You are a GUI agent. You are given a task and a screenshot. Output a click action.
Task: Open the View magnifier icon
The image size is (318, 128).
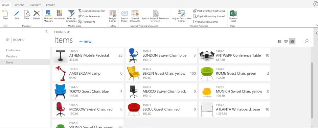click(27, 14)
